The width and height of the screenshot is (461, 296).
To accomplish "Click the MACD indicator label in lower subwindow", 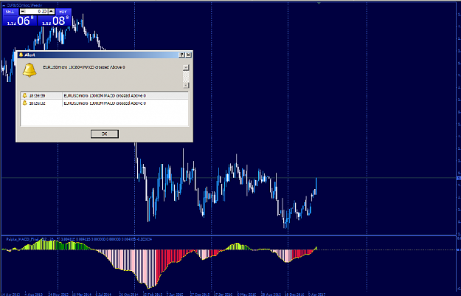I will pyautogui.click(x=79, y=239).
